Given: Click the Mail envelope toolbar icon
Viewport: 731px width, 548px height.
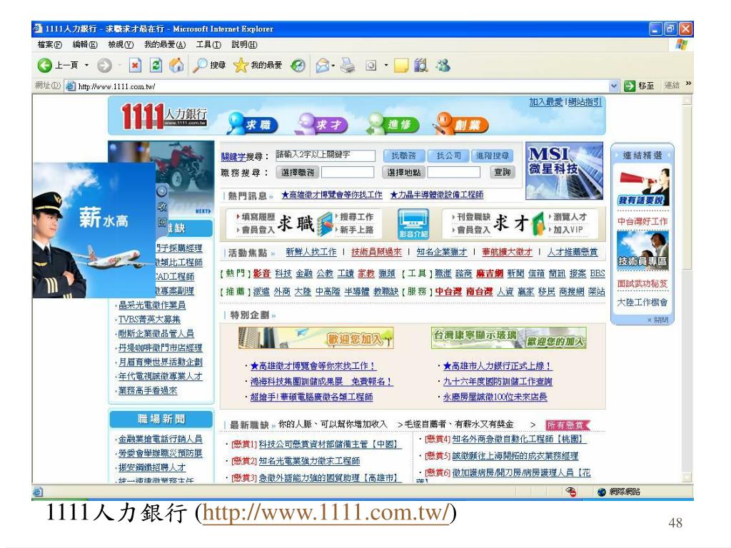Looking at the screenshot, I should (x=323, y=66).
